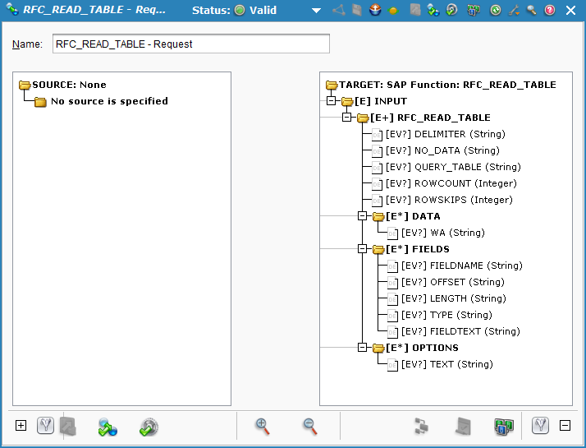Click the wrench tool icon in title bar
586x448 pixels.
pos(514,11)
